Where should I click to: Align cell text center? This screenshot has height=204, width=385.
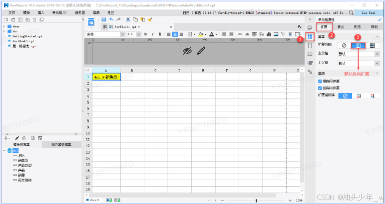pyautogui.click(x=175, y=34)
